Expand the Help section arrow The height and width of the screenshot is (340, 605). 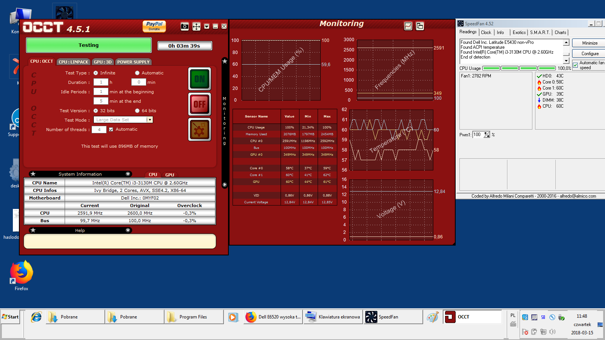(x=128, y=230)
